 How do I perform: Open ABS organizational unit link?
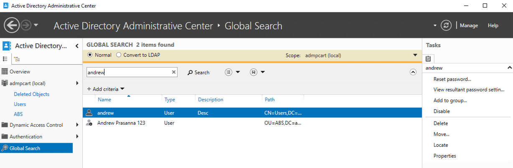click(18, 114)
